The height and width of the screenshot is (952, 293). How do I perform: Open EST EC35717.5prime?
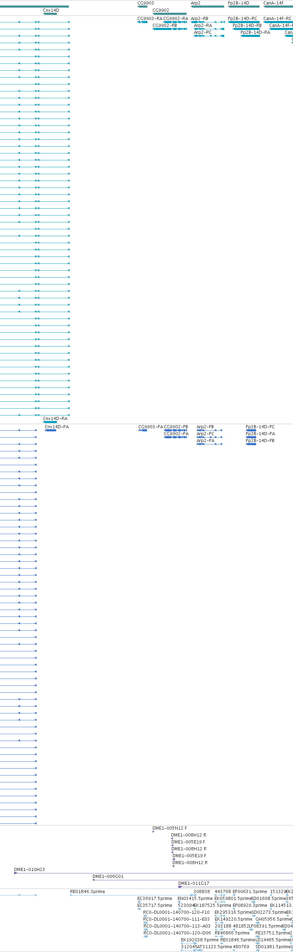[x=155, y=906]
